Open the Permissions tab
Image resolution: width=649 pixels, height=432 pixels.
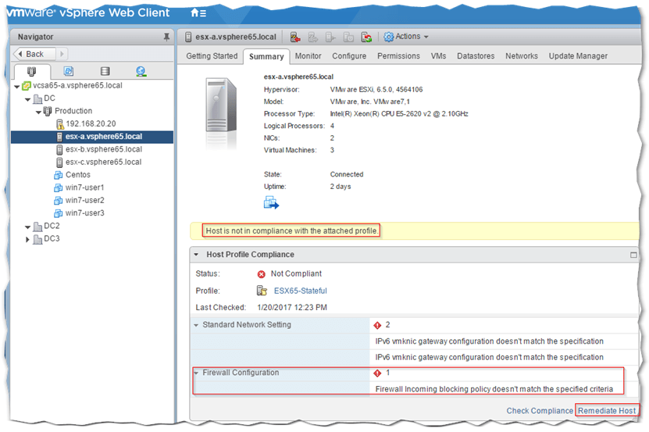tap(398, 56)
